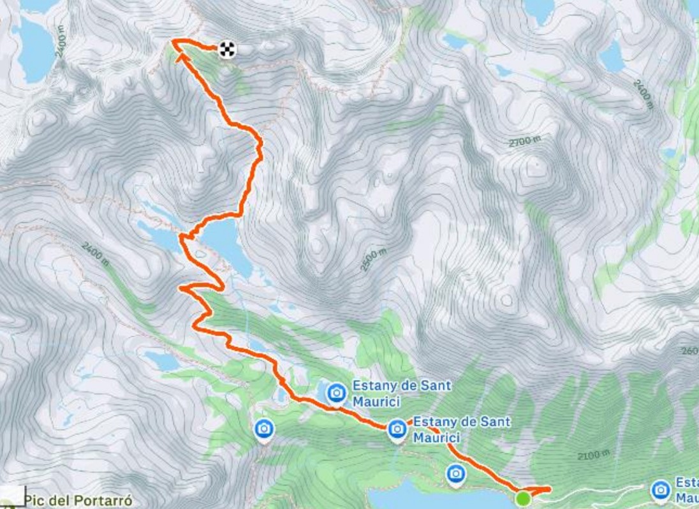The width and height of the screenshot is (699, 509).
Task: Click the lower Estany de Sant Maurici label
Action: 461,430
